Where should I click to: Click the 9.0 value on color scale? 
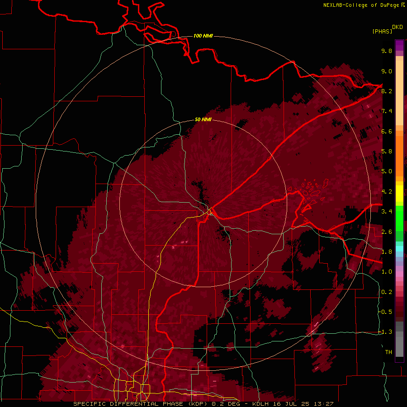387,71
